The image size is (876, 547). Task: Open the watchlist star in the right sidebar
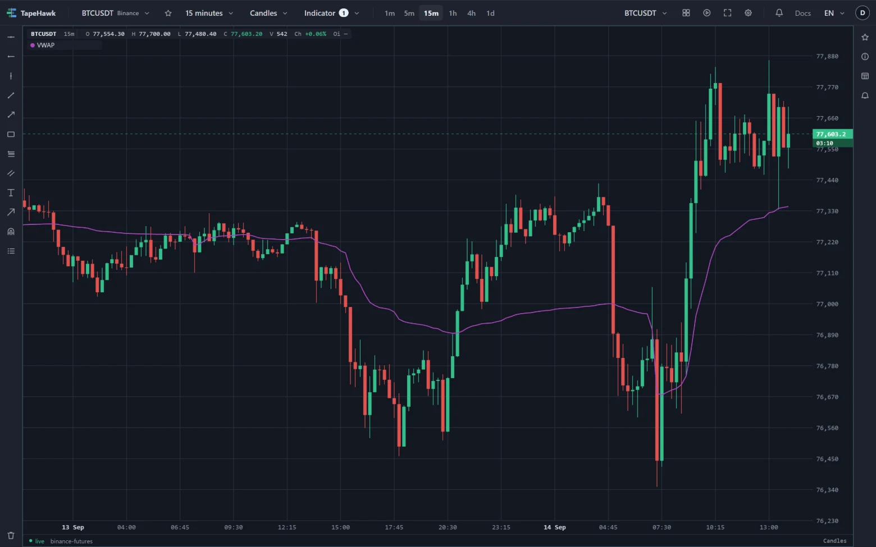tap(865, 37)
